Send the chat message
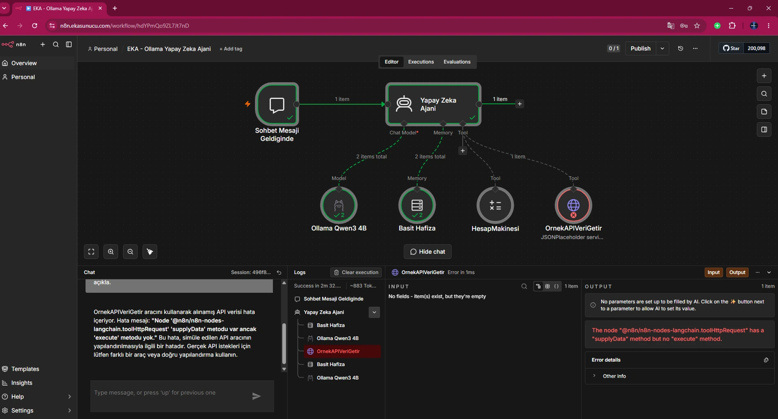The image size is (778, 419). click(x=256, y=396)
